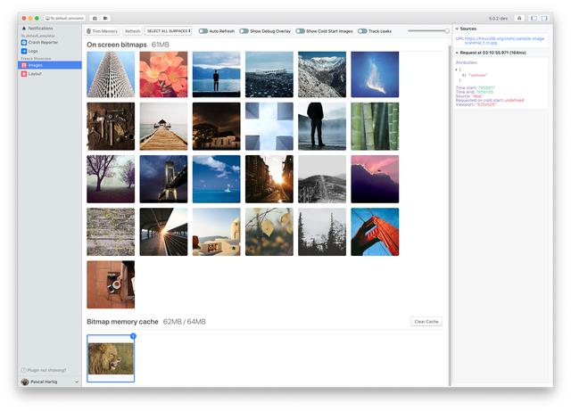Open the device selector dropdown
The width and height of the screenshot is (571, 411).
65,18
